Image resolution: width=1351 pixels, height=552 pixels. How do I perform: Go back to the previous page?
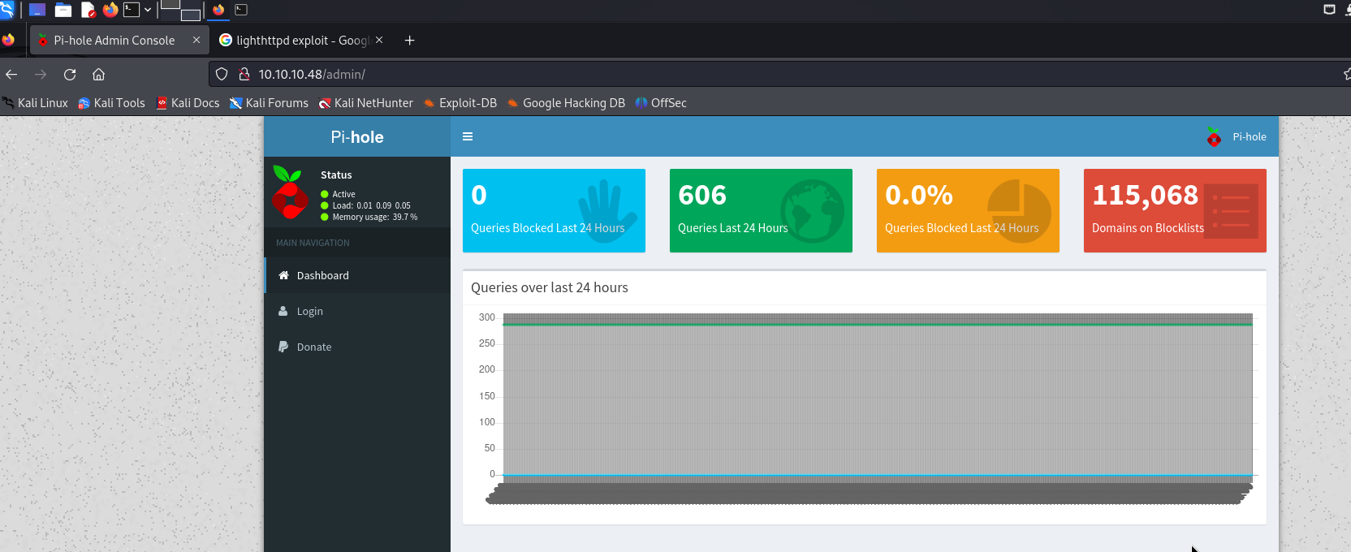coord(11,75)
